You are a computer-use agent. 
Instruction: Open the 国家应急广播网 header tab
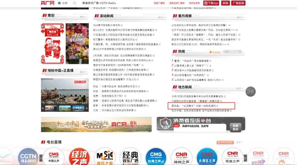(x=177, y=3)
